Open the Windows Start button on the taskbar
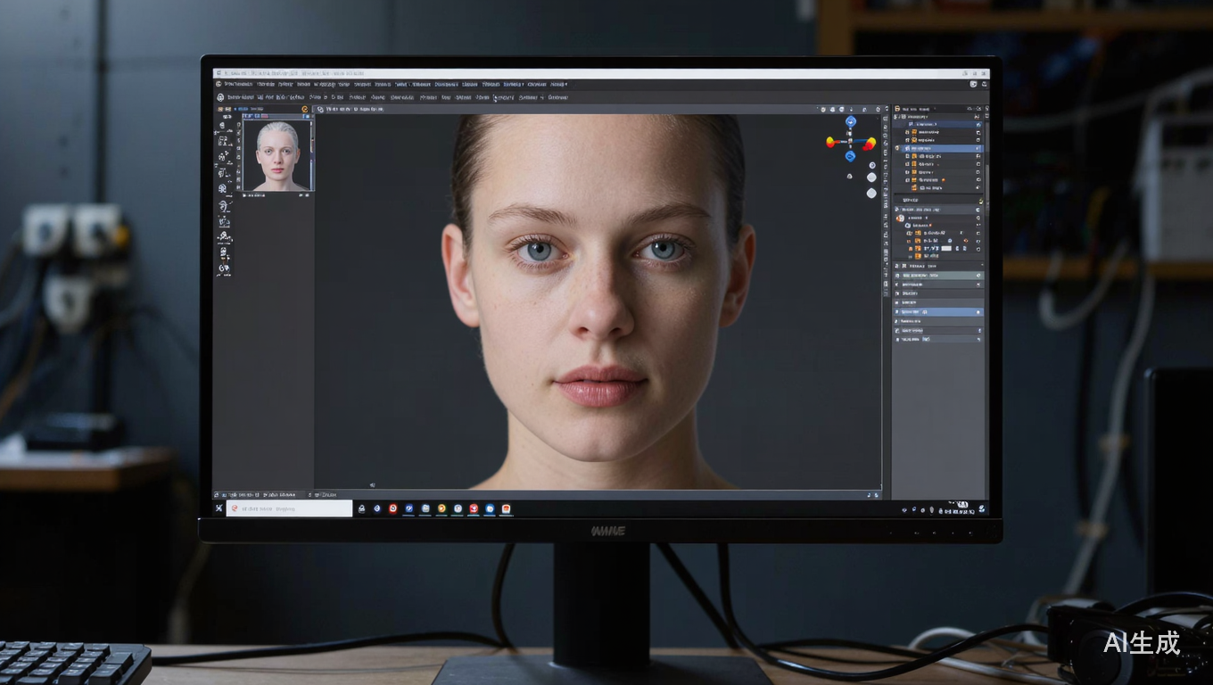1213x685 pixels. point(219,508)
